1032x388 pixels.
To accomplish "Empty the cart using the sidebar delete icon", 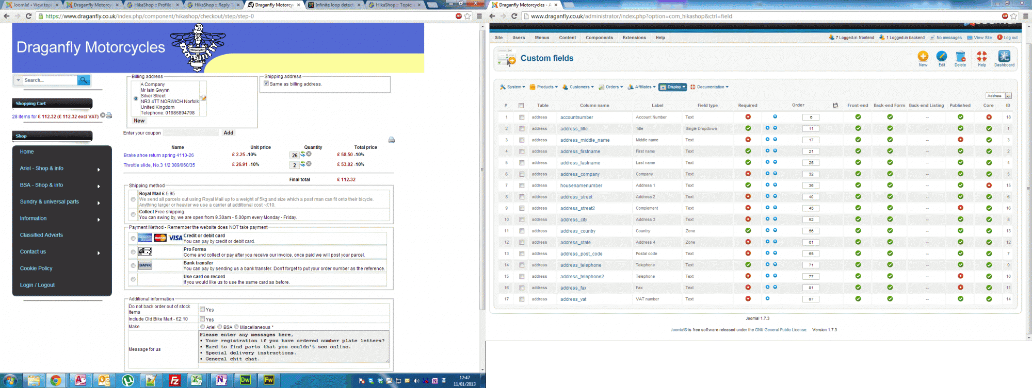I will coord(103,115).
